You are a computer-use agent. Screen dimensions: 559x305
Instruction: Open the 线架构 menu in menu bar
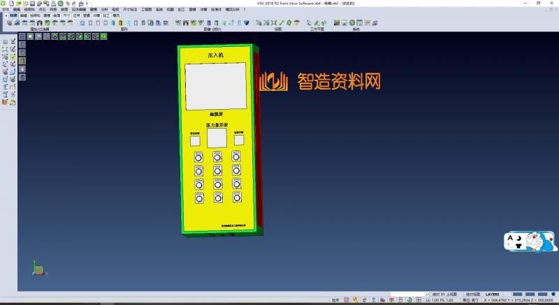[29, 10]
